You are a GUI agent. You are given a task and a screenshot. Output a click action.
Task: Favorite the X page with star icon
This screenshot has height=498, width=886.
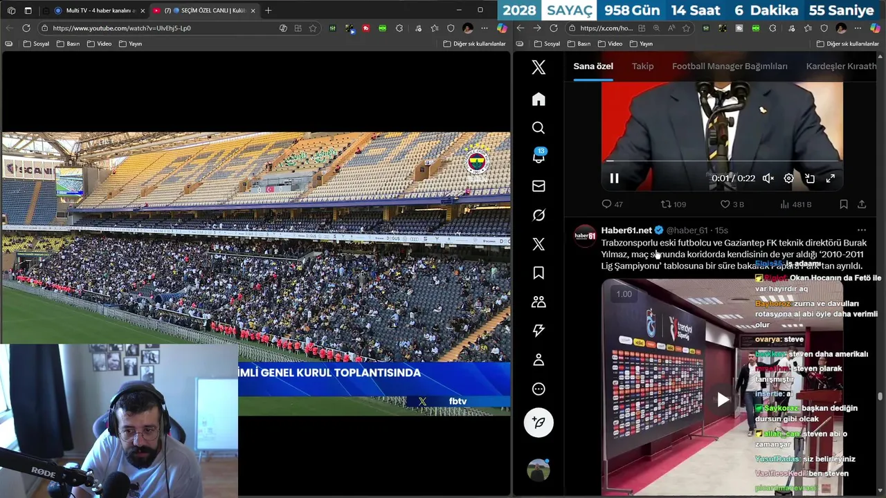686,28
